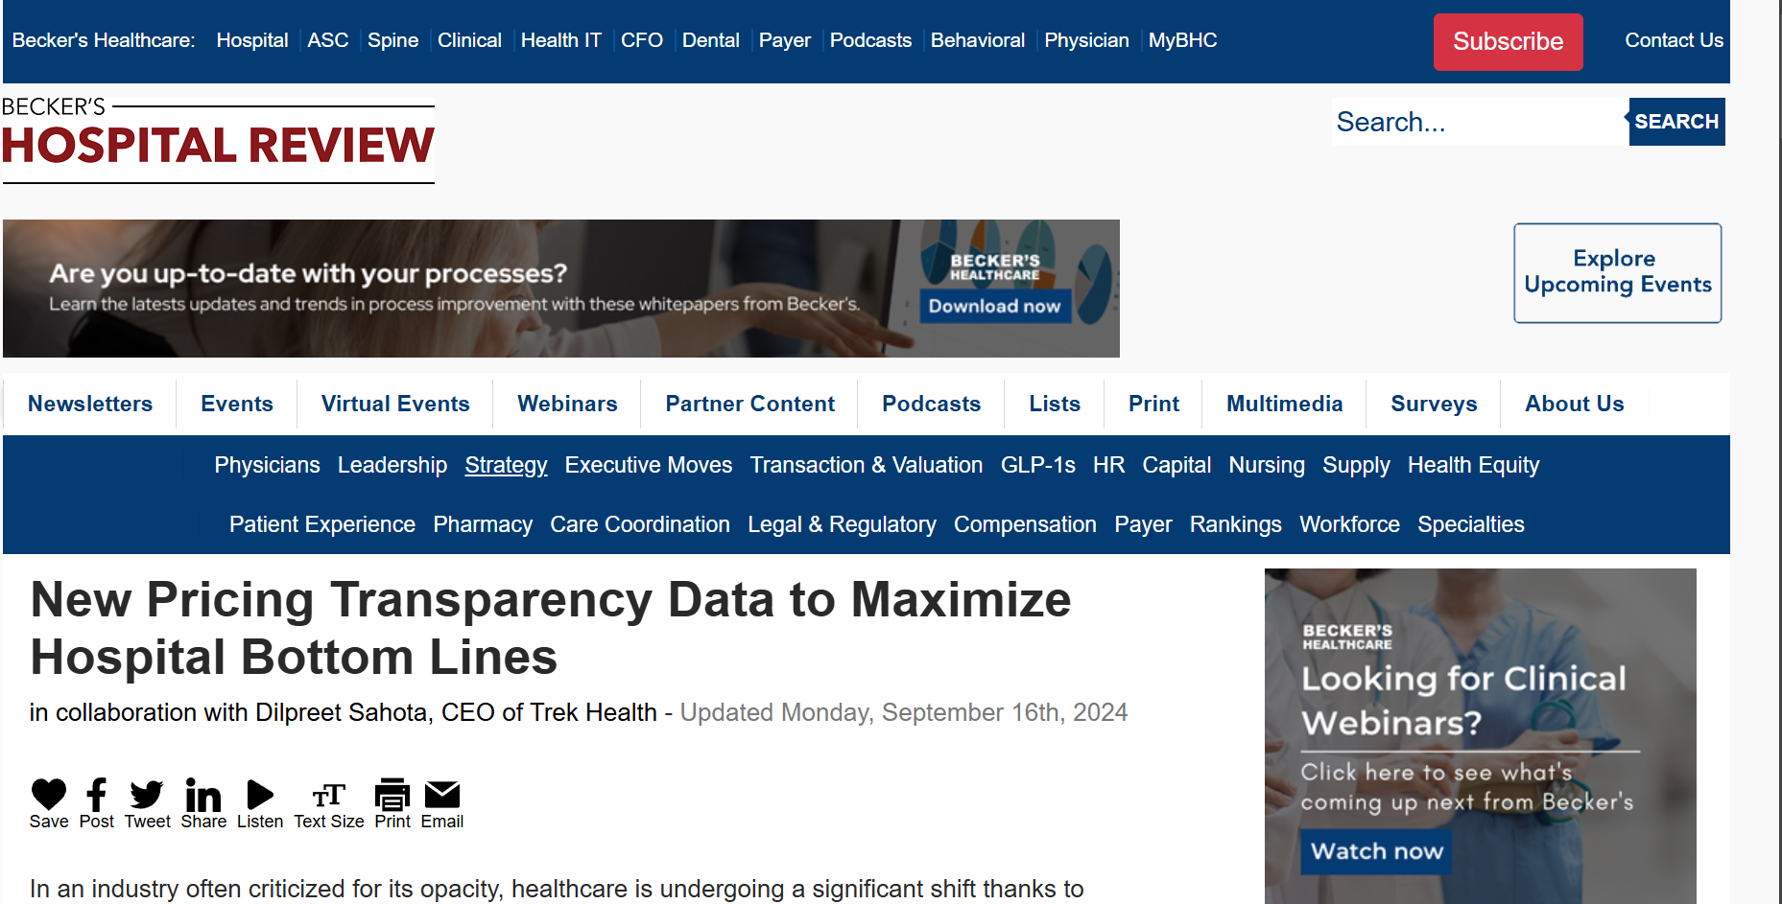Go to Clinical in top bar
Image resolution: width=1782 pixels, height=904 pixels.
pyautogui.click(x=469, y=40)
